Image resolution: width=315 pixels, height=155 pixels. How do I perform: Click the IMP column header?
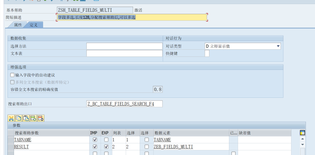(95, 133)
